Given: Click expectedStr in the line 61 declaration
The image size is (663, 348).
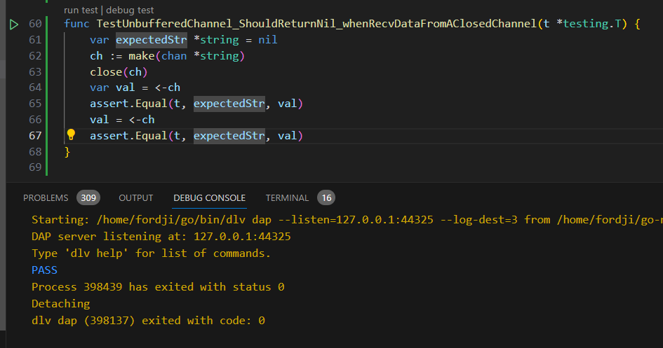Looking at the screenshot, I should 152,40.
